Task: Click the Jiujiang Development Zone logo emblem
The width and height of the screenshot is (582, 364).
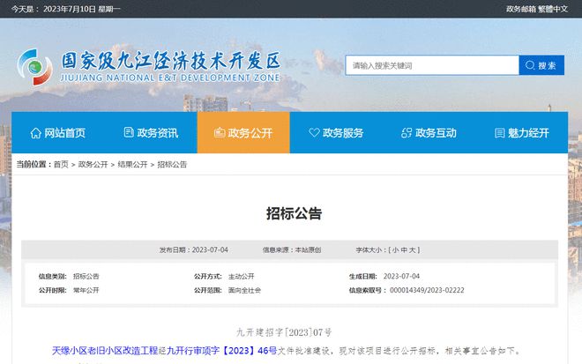Action: tap(35, 67)
